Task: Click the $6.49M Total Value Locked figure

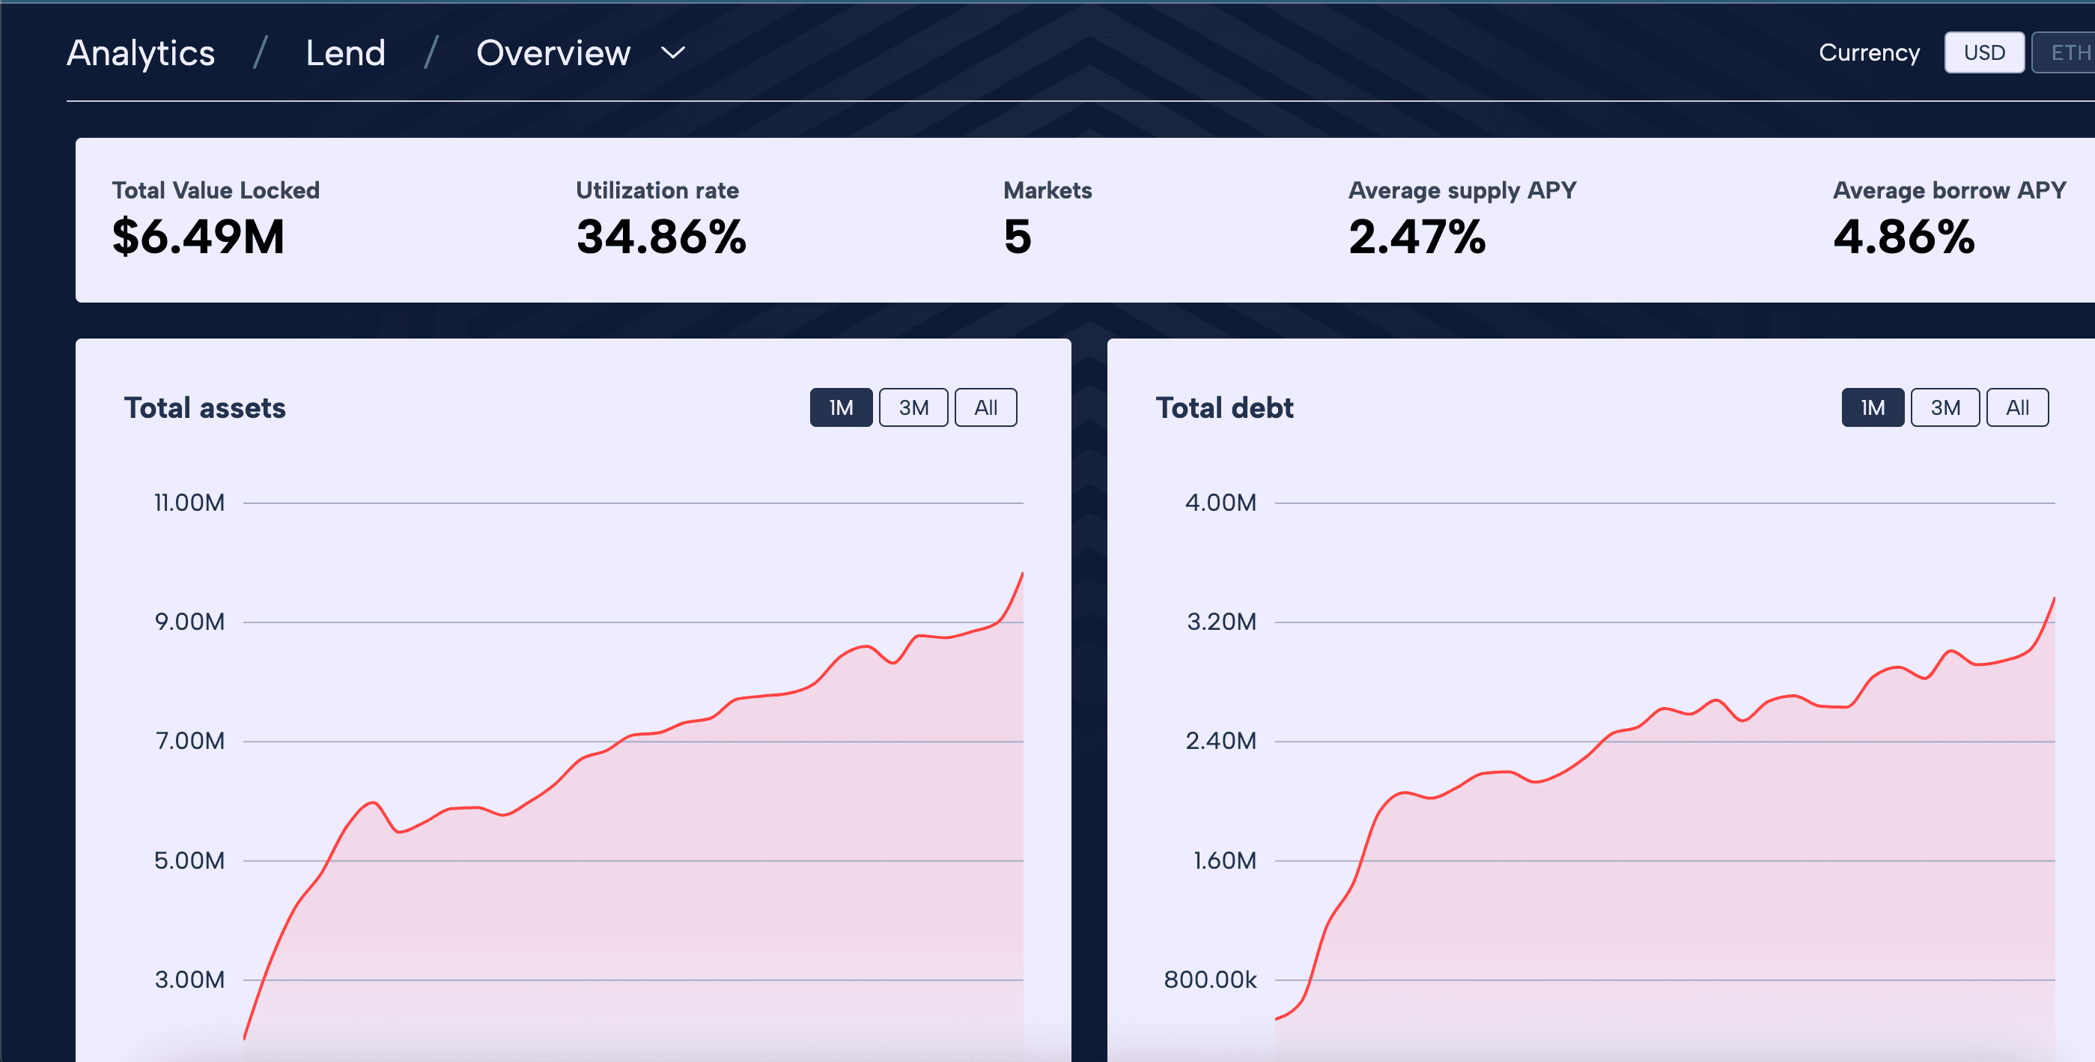Action: (x=198, y=237)
